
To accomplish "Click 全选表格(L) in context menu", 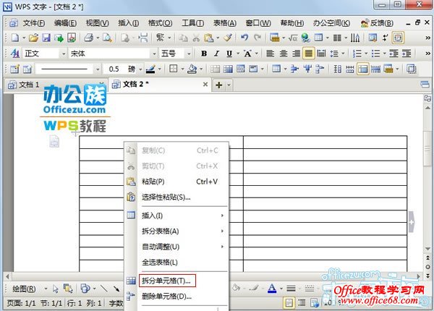I will (160, 262).
